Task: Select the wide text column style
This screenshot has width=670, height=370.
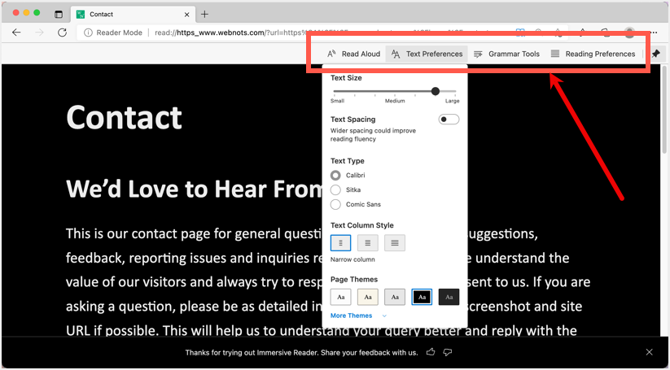Action: tap(395, 242)
